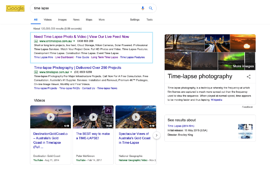
Task: Play Spectacular Views of Gold Coast video
Action: (x=136, y=117)
